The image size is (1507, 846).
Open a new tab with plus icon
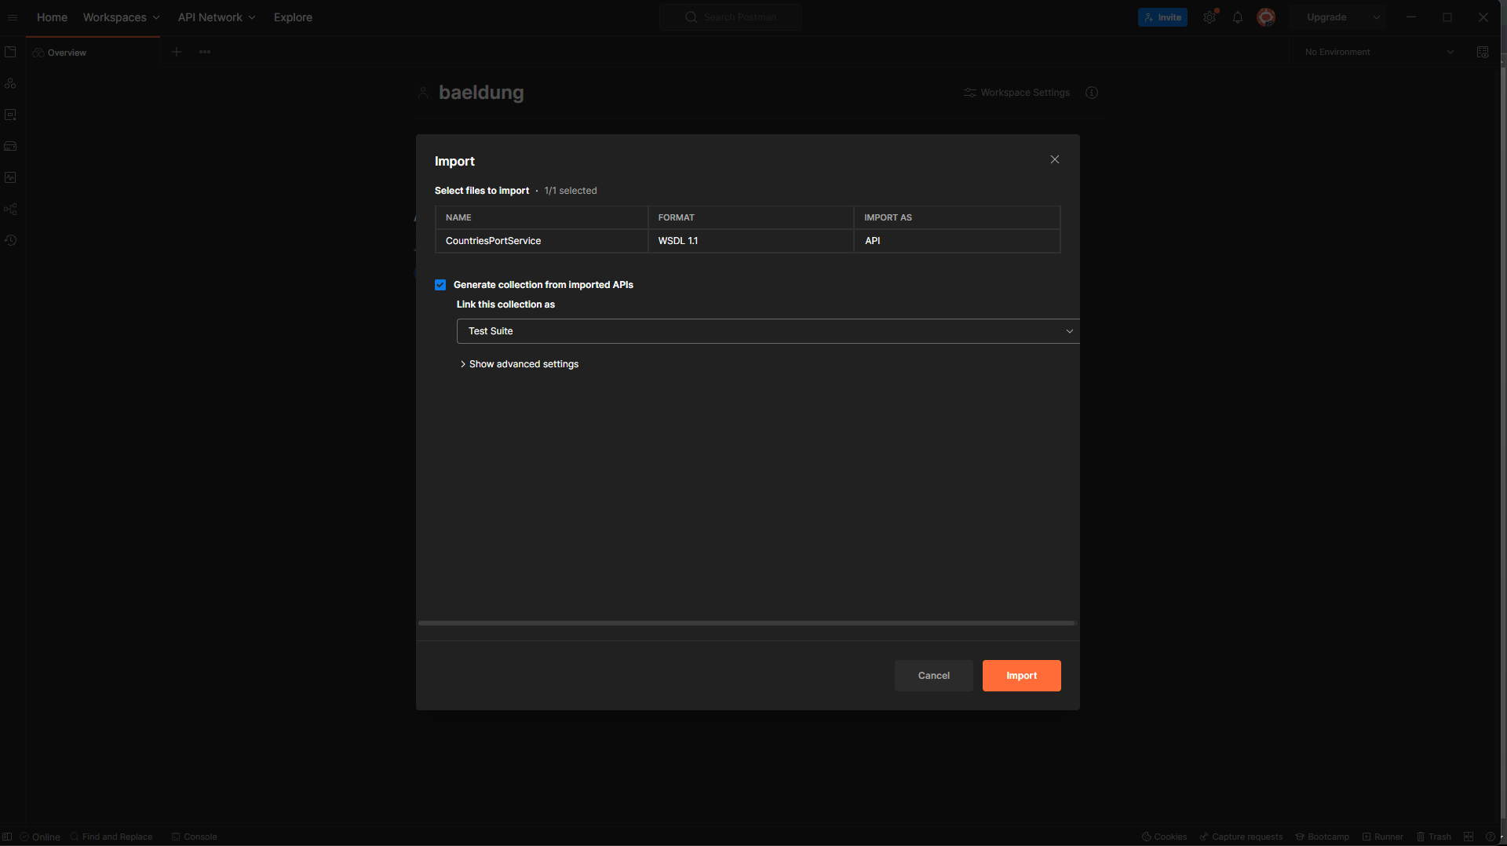[x=177, y=52]
